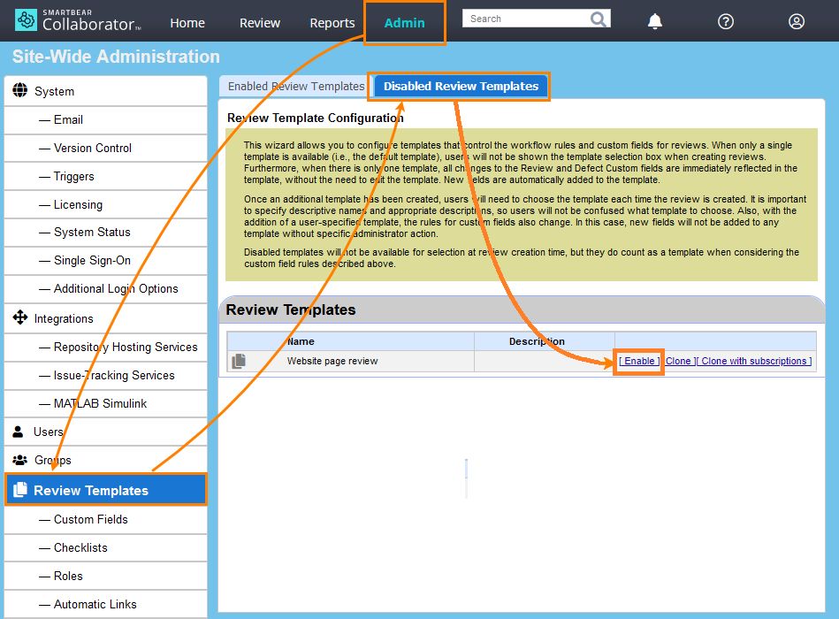
Task: Click the search magnifier icon
Action: (599, 18)
